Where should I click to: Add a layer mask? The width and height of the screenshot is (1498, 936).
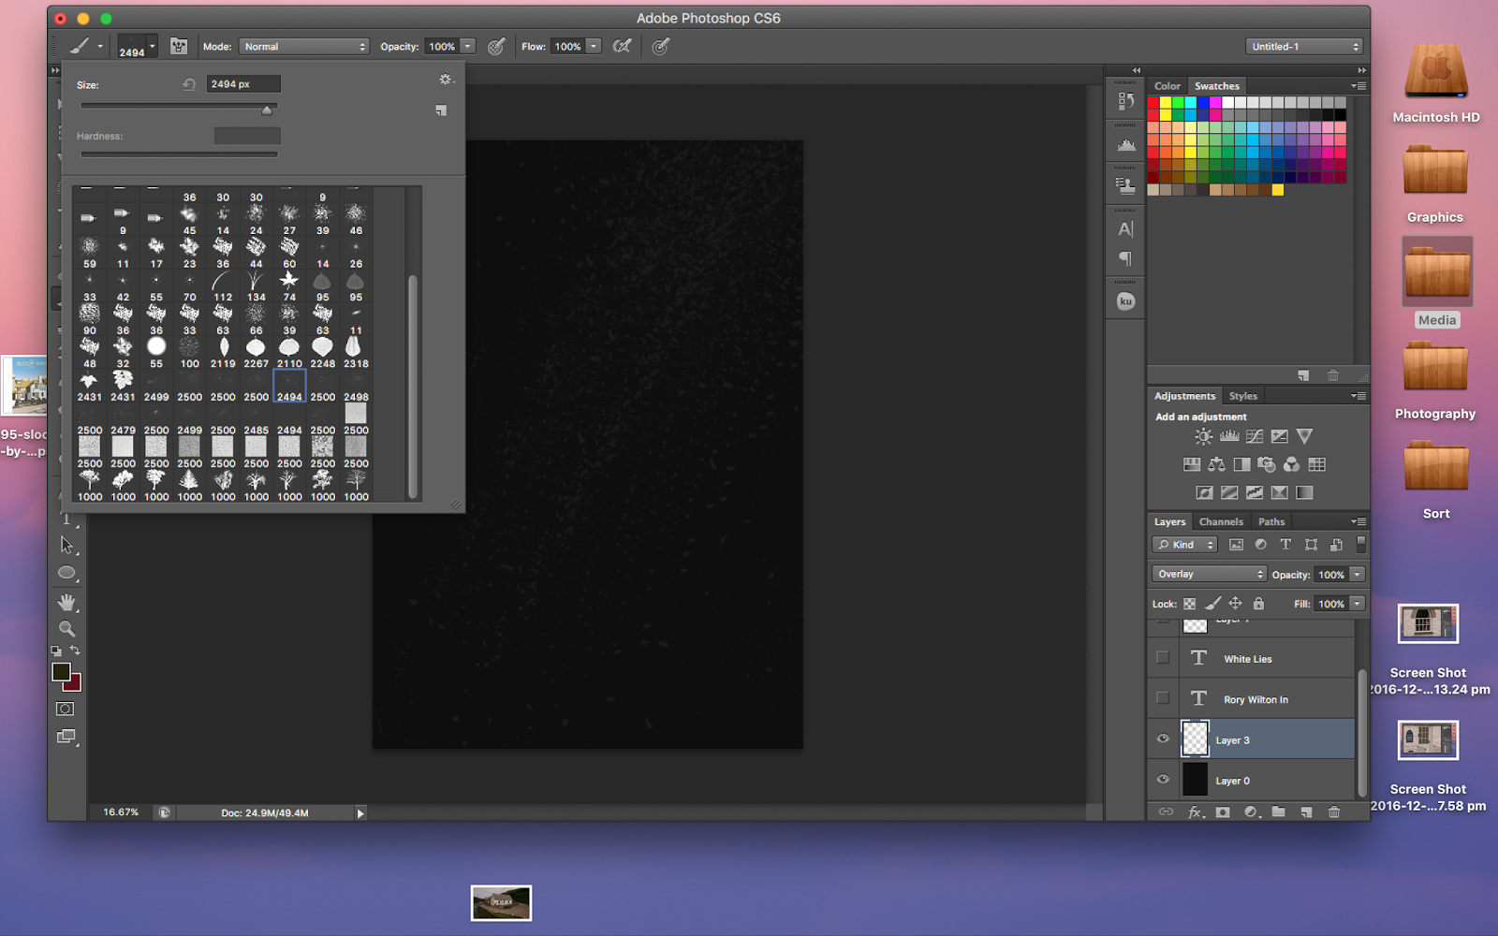point(1223,812)
